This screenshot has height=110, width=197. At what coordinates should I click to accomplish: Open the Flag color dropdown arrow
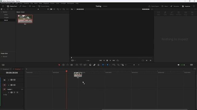click(105, 65)
